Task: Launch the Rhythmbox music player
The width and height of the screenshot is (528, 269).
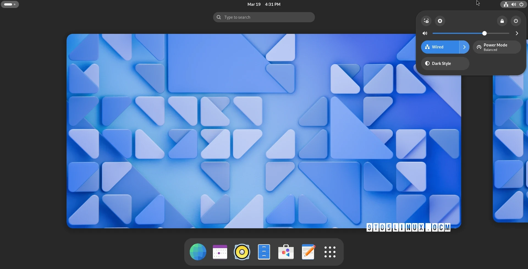Action: (x=242, y=252)
